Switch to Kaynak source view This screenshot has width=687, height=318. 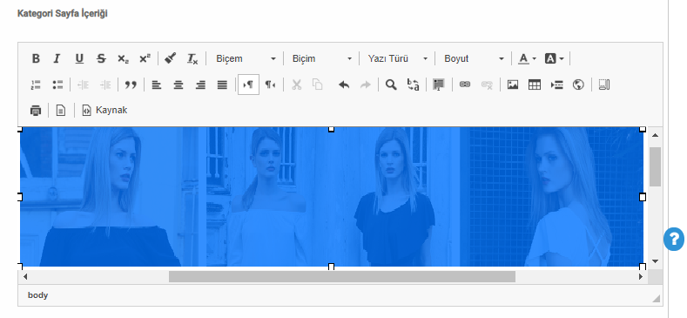click(105, 110)
